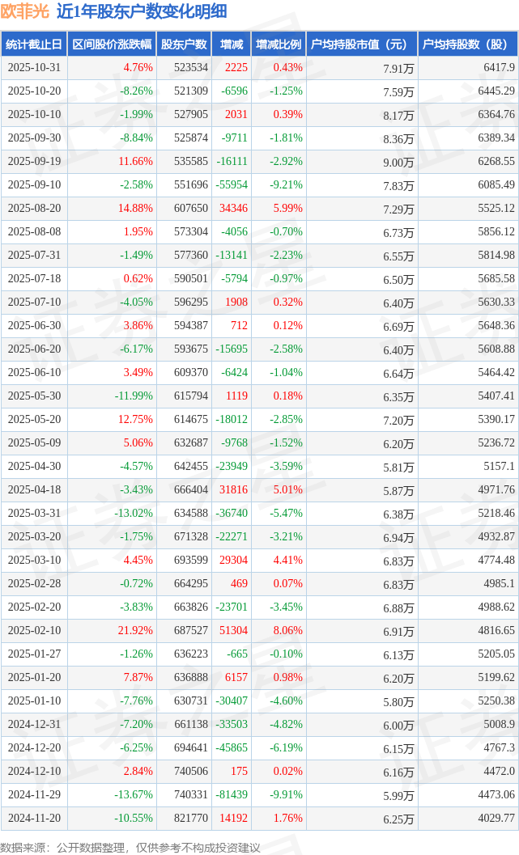Click the 近1年股东户数变化明细 title text
Image resolution: width=519 pixels, height=855 pixels.
(x=142, y=11)
